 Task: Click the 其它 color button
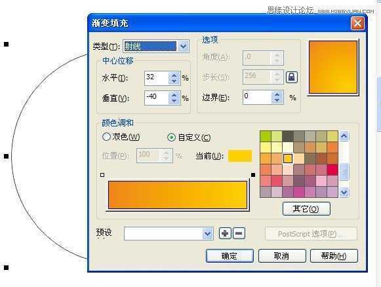point(306,209)
